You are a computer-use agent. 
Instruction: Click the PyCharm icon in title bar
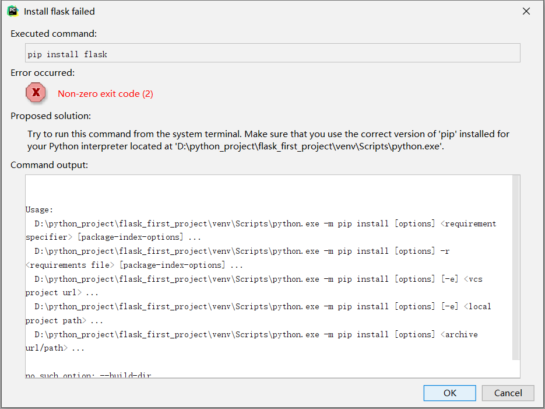tap(13, 11)
